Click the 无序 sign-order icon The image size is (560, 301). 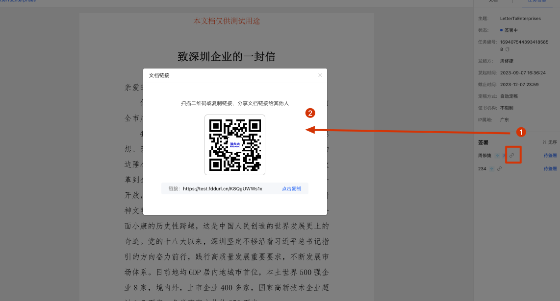545,142
